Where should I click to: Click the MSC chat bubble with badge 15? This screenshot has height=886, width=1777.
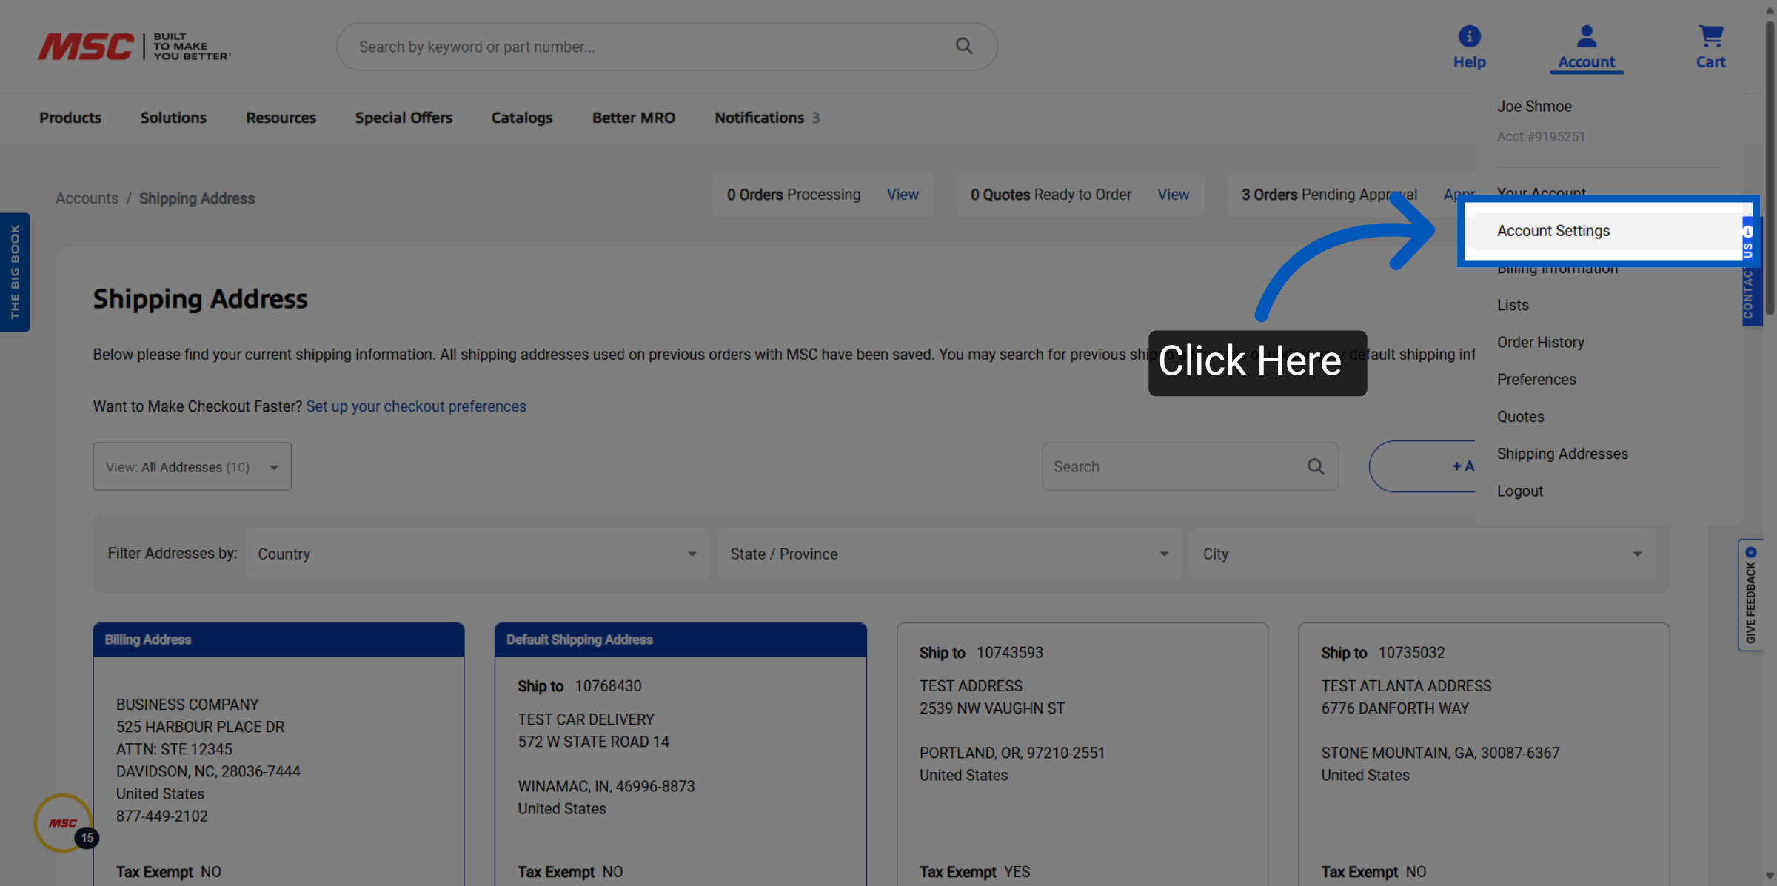pyautogui.click(x=64, y=822)
